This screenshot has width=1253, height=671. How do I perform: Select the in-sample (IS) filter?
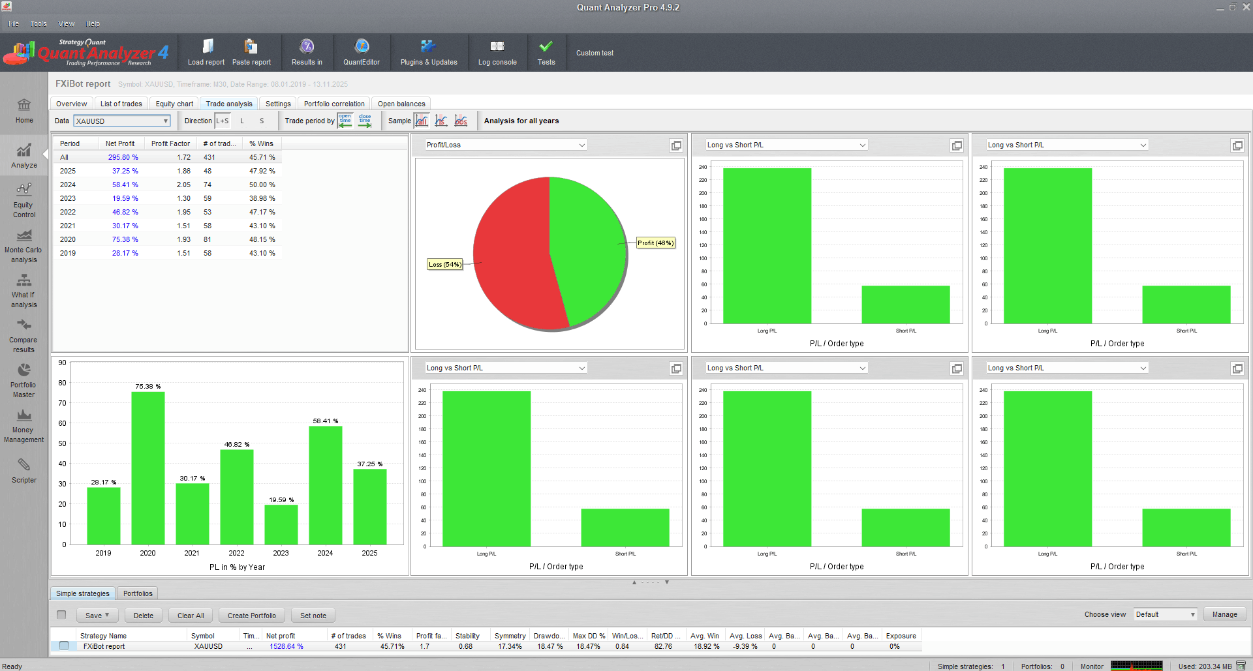click(x=441, y=121)
